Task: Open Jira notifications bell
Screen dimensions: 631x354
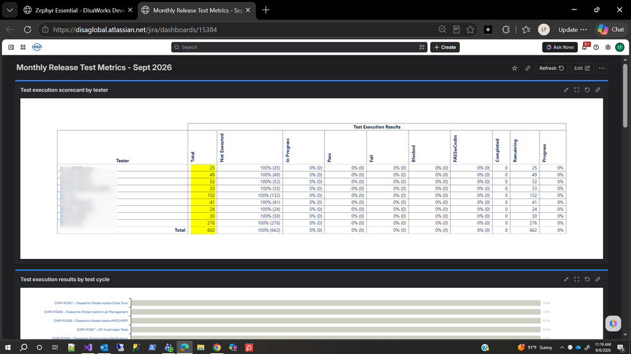Action: point(585,47)
